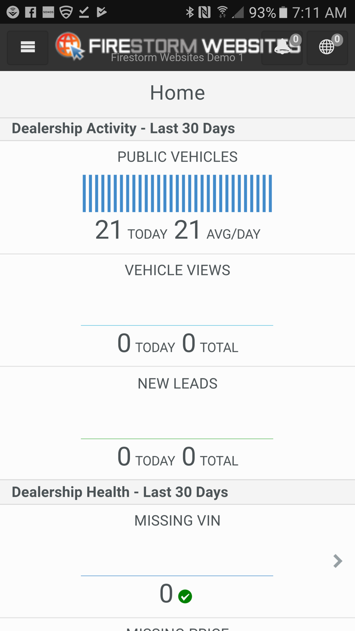Tap the Public Vehicles bar chart

point(177,193)
